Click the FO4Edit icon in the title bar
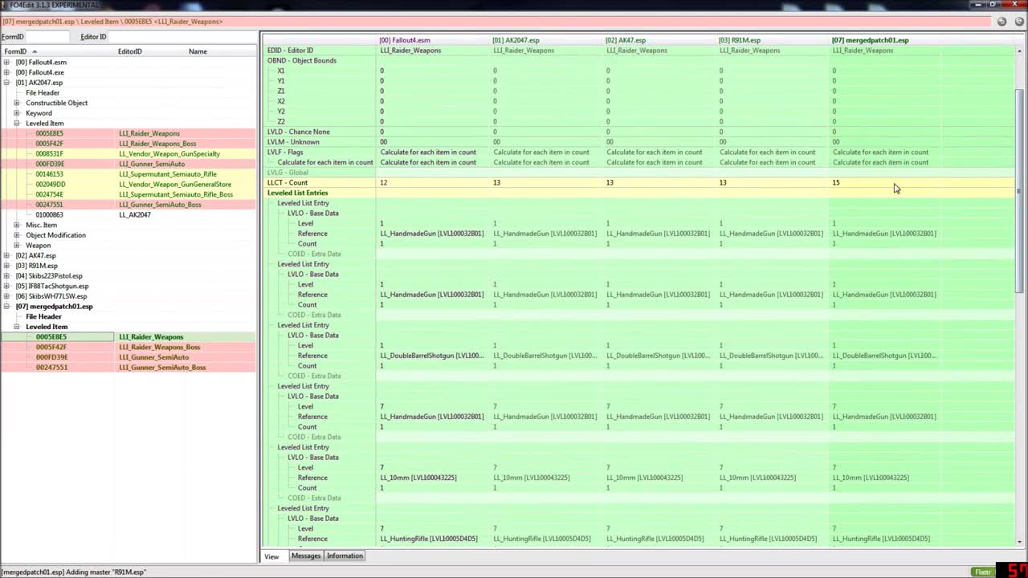 [x=6, y=5]
